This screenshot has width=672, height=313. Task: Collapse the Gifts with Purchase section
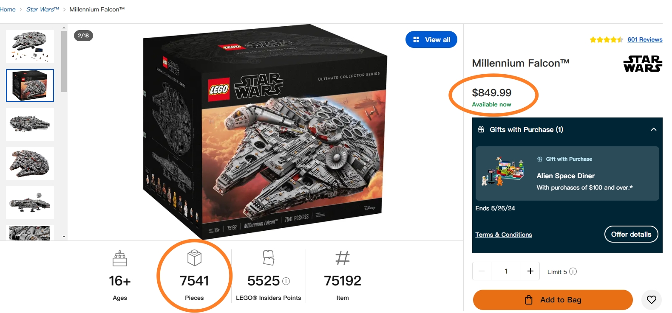(x=653, y=129)
